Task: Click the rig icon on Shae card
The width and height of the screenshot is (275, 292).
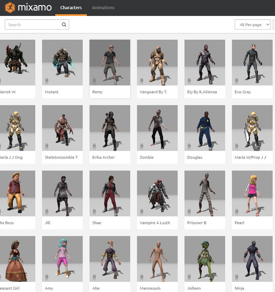Action: tap(94, 212)
